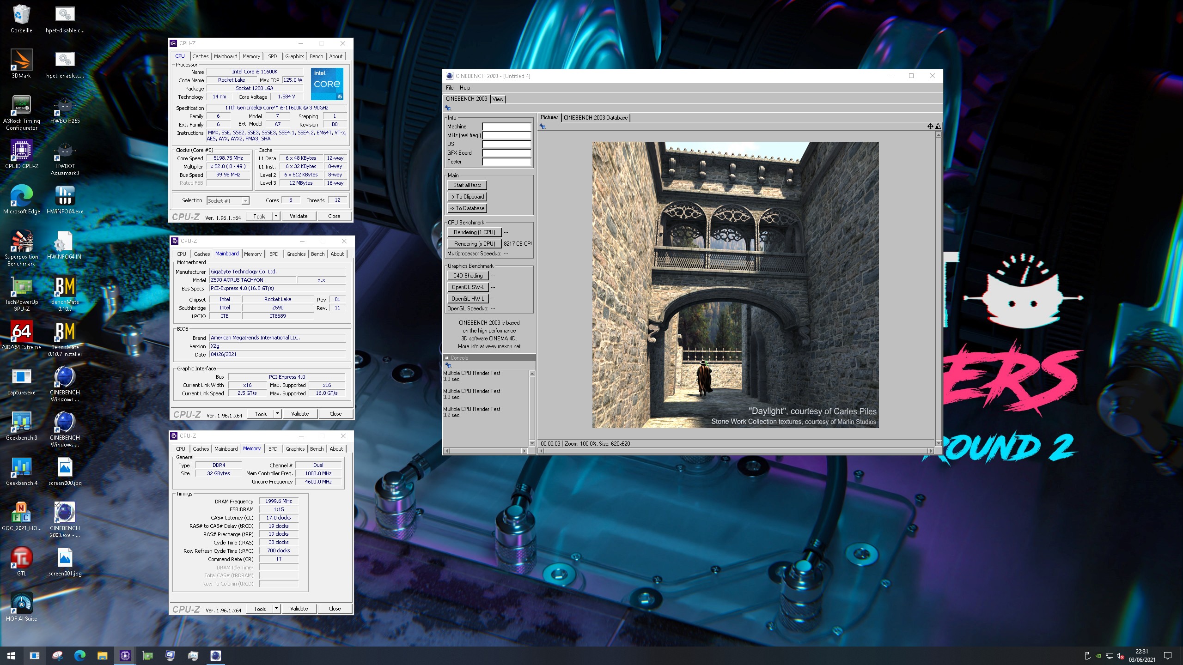Click the rendered Daylight castle image
The image size is (1183, 665).
pyautogui.click(x=735, y=284)
